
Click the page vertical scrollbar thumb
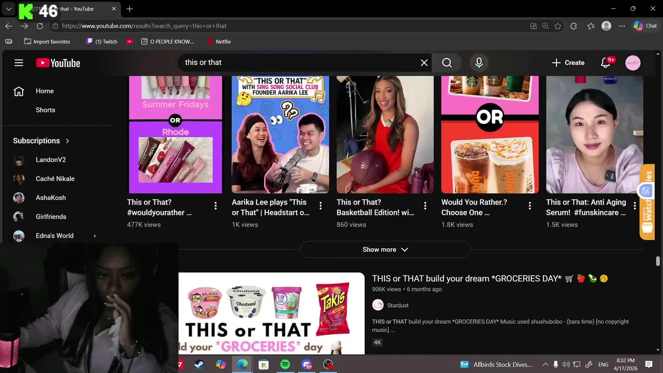tap(658, 261)
